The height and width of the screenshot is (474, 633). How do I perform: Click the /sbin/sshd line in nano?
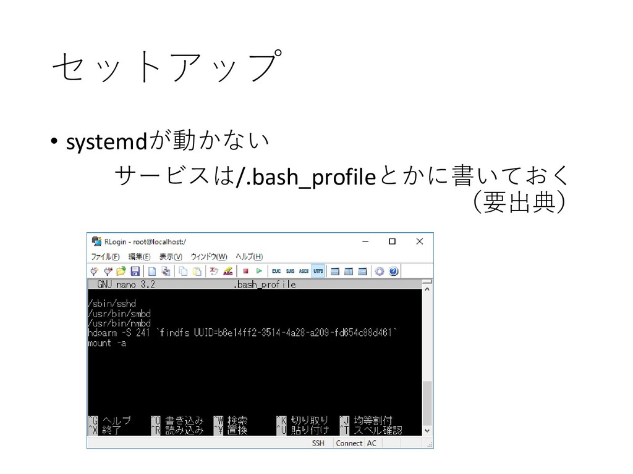tap(112, 304)
